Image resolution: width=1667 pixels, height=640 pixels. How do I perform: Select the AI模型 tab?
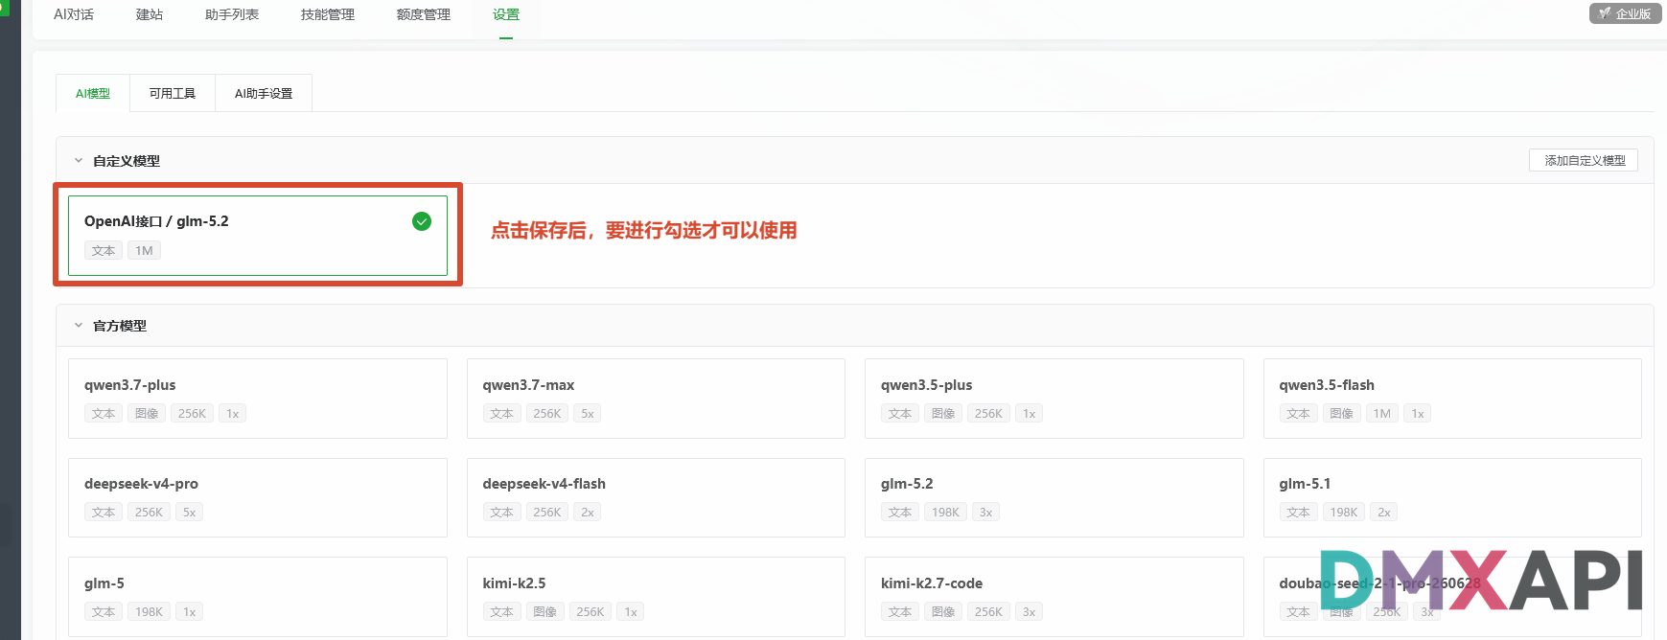93,93
